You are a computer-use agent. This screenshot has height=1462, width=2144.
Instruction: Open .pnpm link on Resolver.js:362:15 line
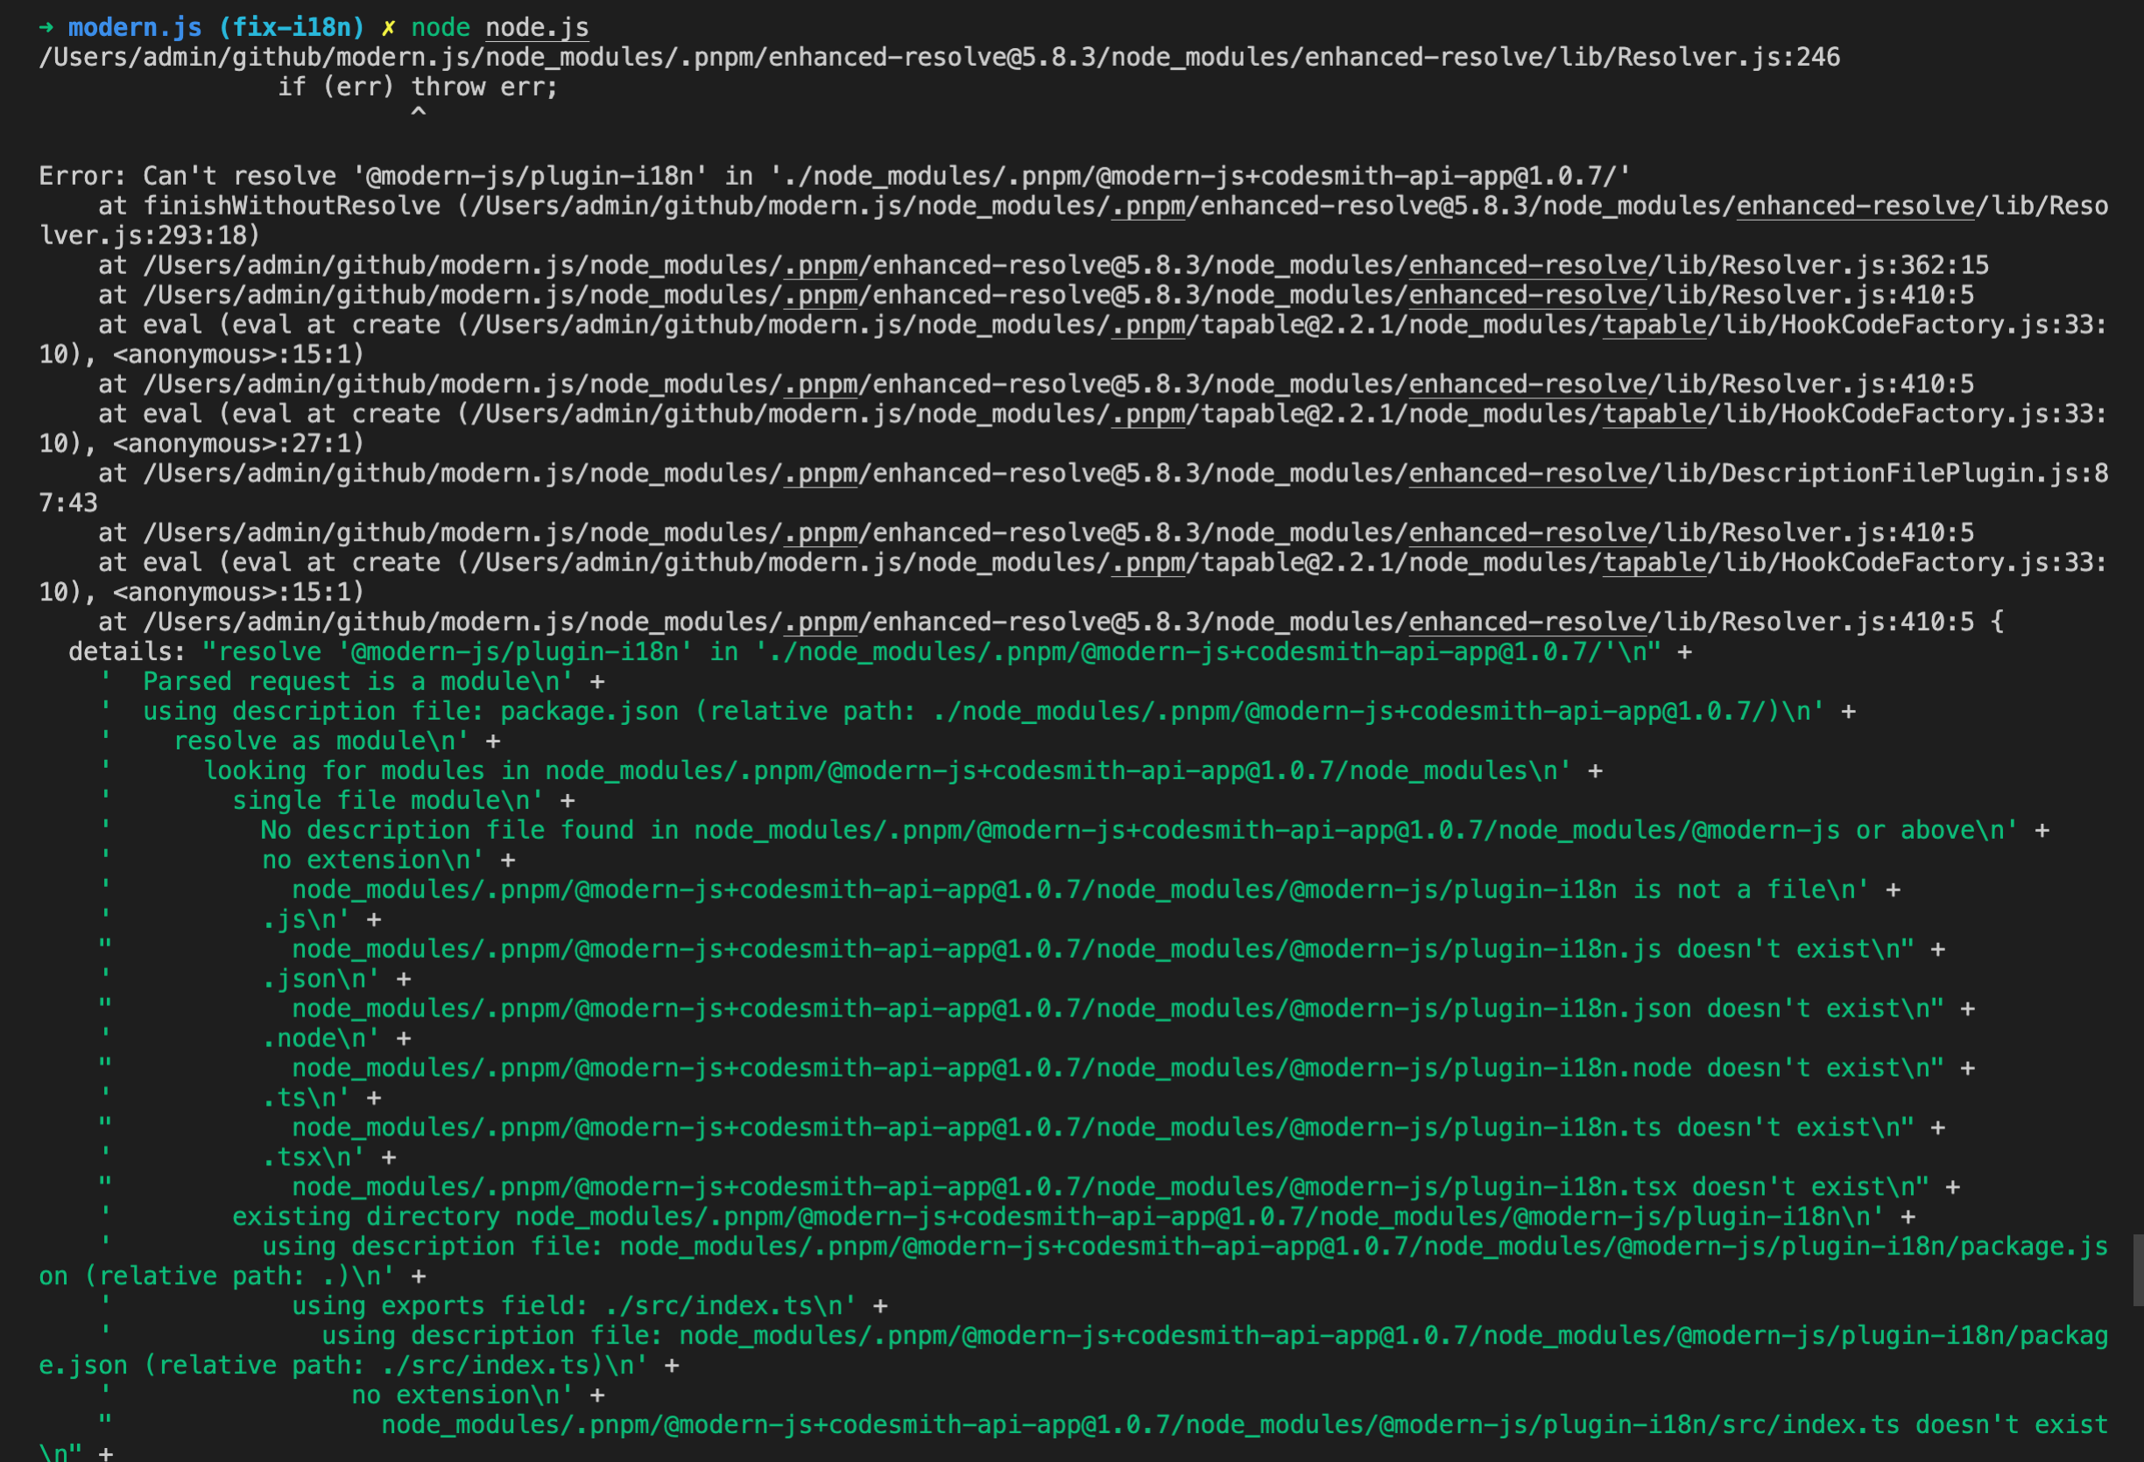coord(820,265)
